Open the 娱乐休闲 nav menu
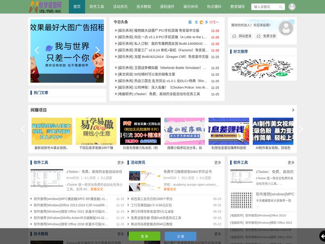Image resolution: width=325 pixels, height=244 pixels. pyautogui.click(x=190, y=7)
